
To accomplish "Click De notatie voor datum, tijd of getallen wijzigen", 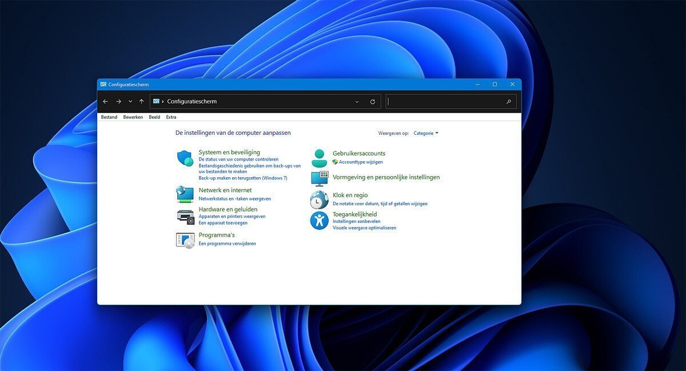I will [x=380, y=204].
